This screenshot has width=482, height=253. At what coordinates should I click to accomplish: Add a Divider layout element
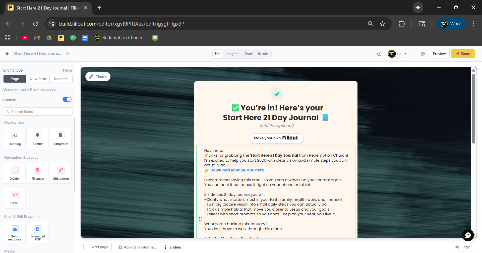[15, 173]
